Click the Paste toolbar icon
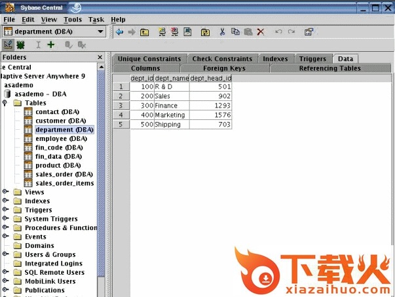The image size is (395, 297). (x=248, y=31)
